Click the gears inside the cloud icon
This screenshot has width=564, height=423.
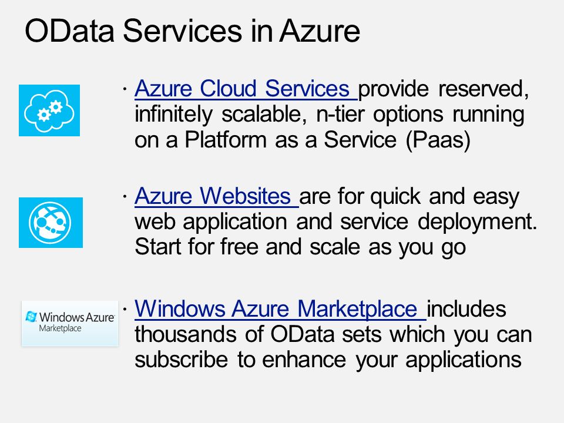pyautogui.click(x=50, y=110)
